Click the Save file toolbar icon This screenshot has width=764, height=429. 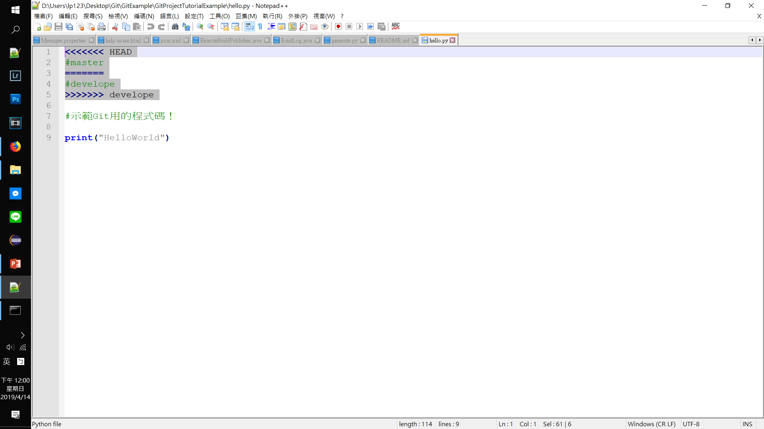pos(58,27)
